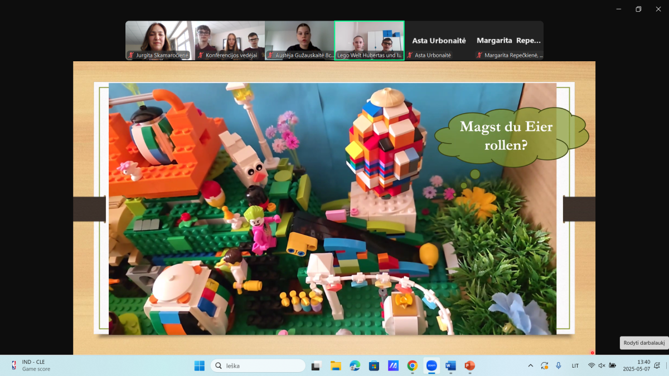Click the sync status tray icon
The height and width of the screenshot is (376, 669).
[545, 366]
